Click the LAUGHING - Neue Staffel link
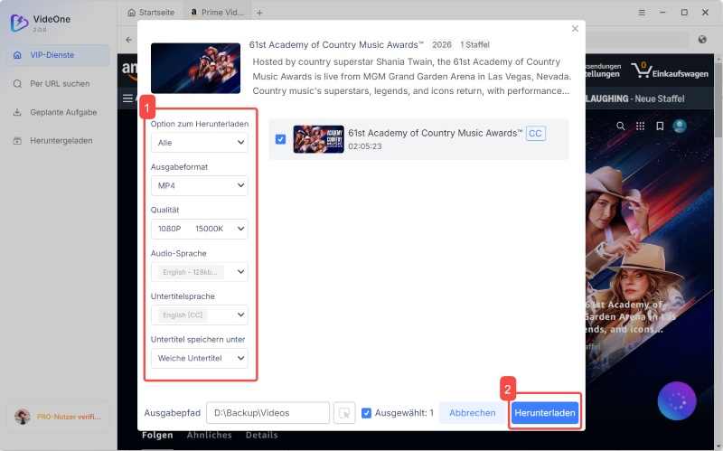Screen dimensions: 723x451 (x=635, y=99)
